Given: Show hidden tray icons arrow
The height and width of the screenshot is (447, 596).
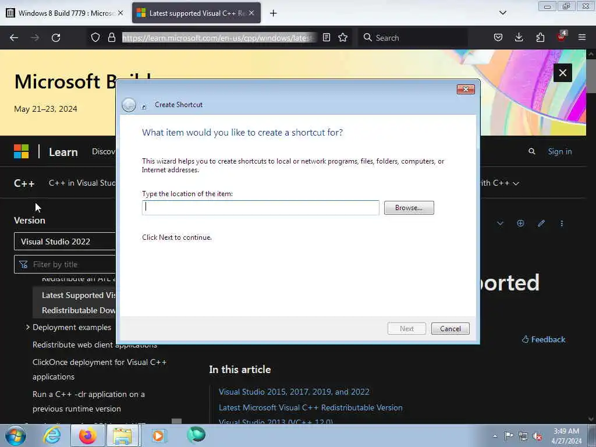Looking at the screenshot, I should (495, 436).
